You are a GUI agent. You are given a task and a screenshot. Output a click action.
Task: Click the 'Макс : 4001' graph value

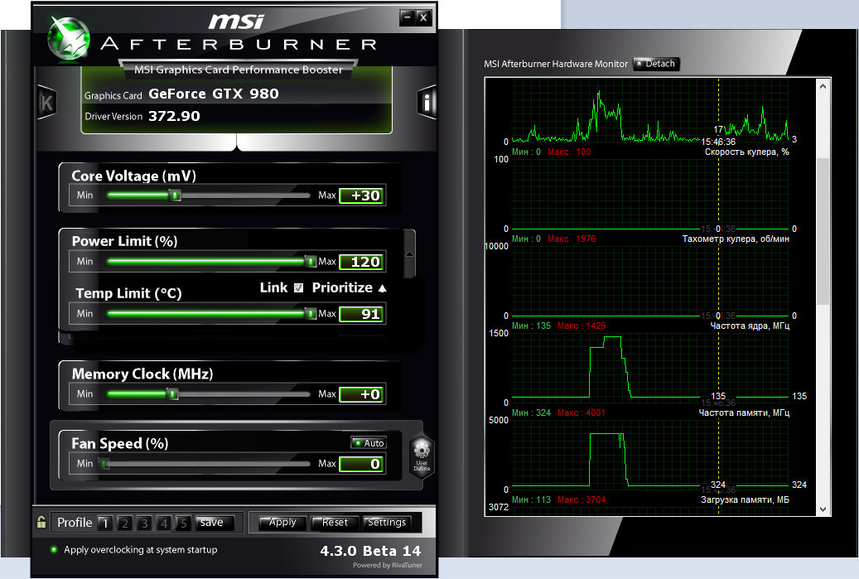582,413
